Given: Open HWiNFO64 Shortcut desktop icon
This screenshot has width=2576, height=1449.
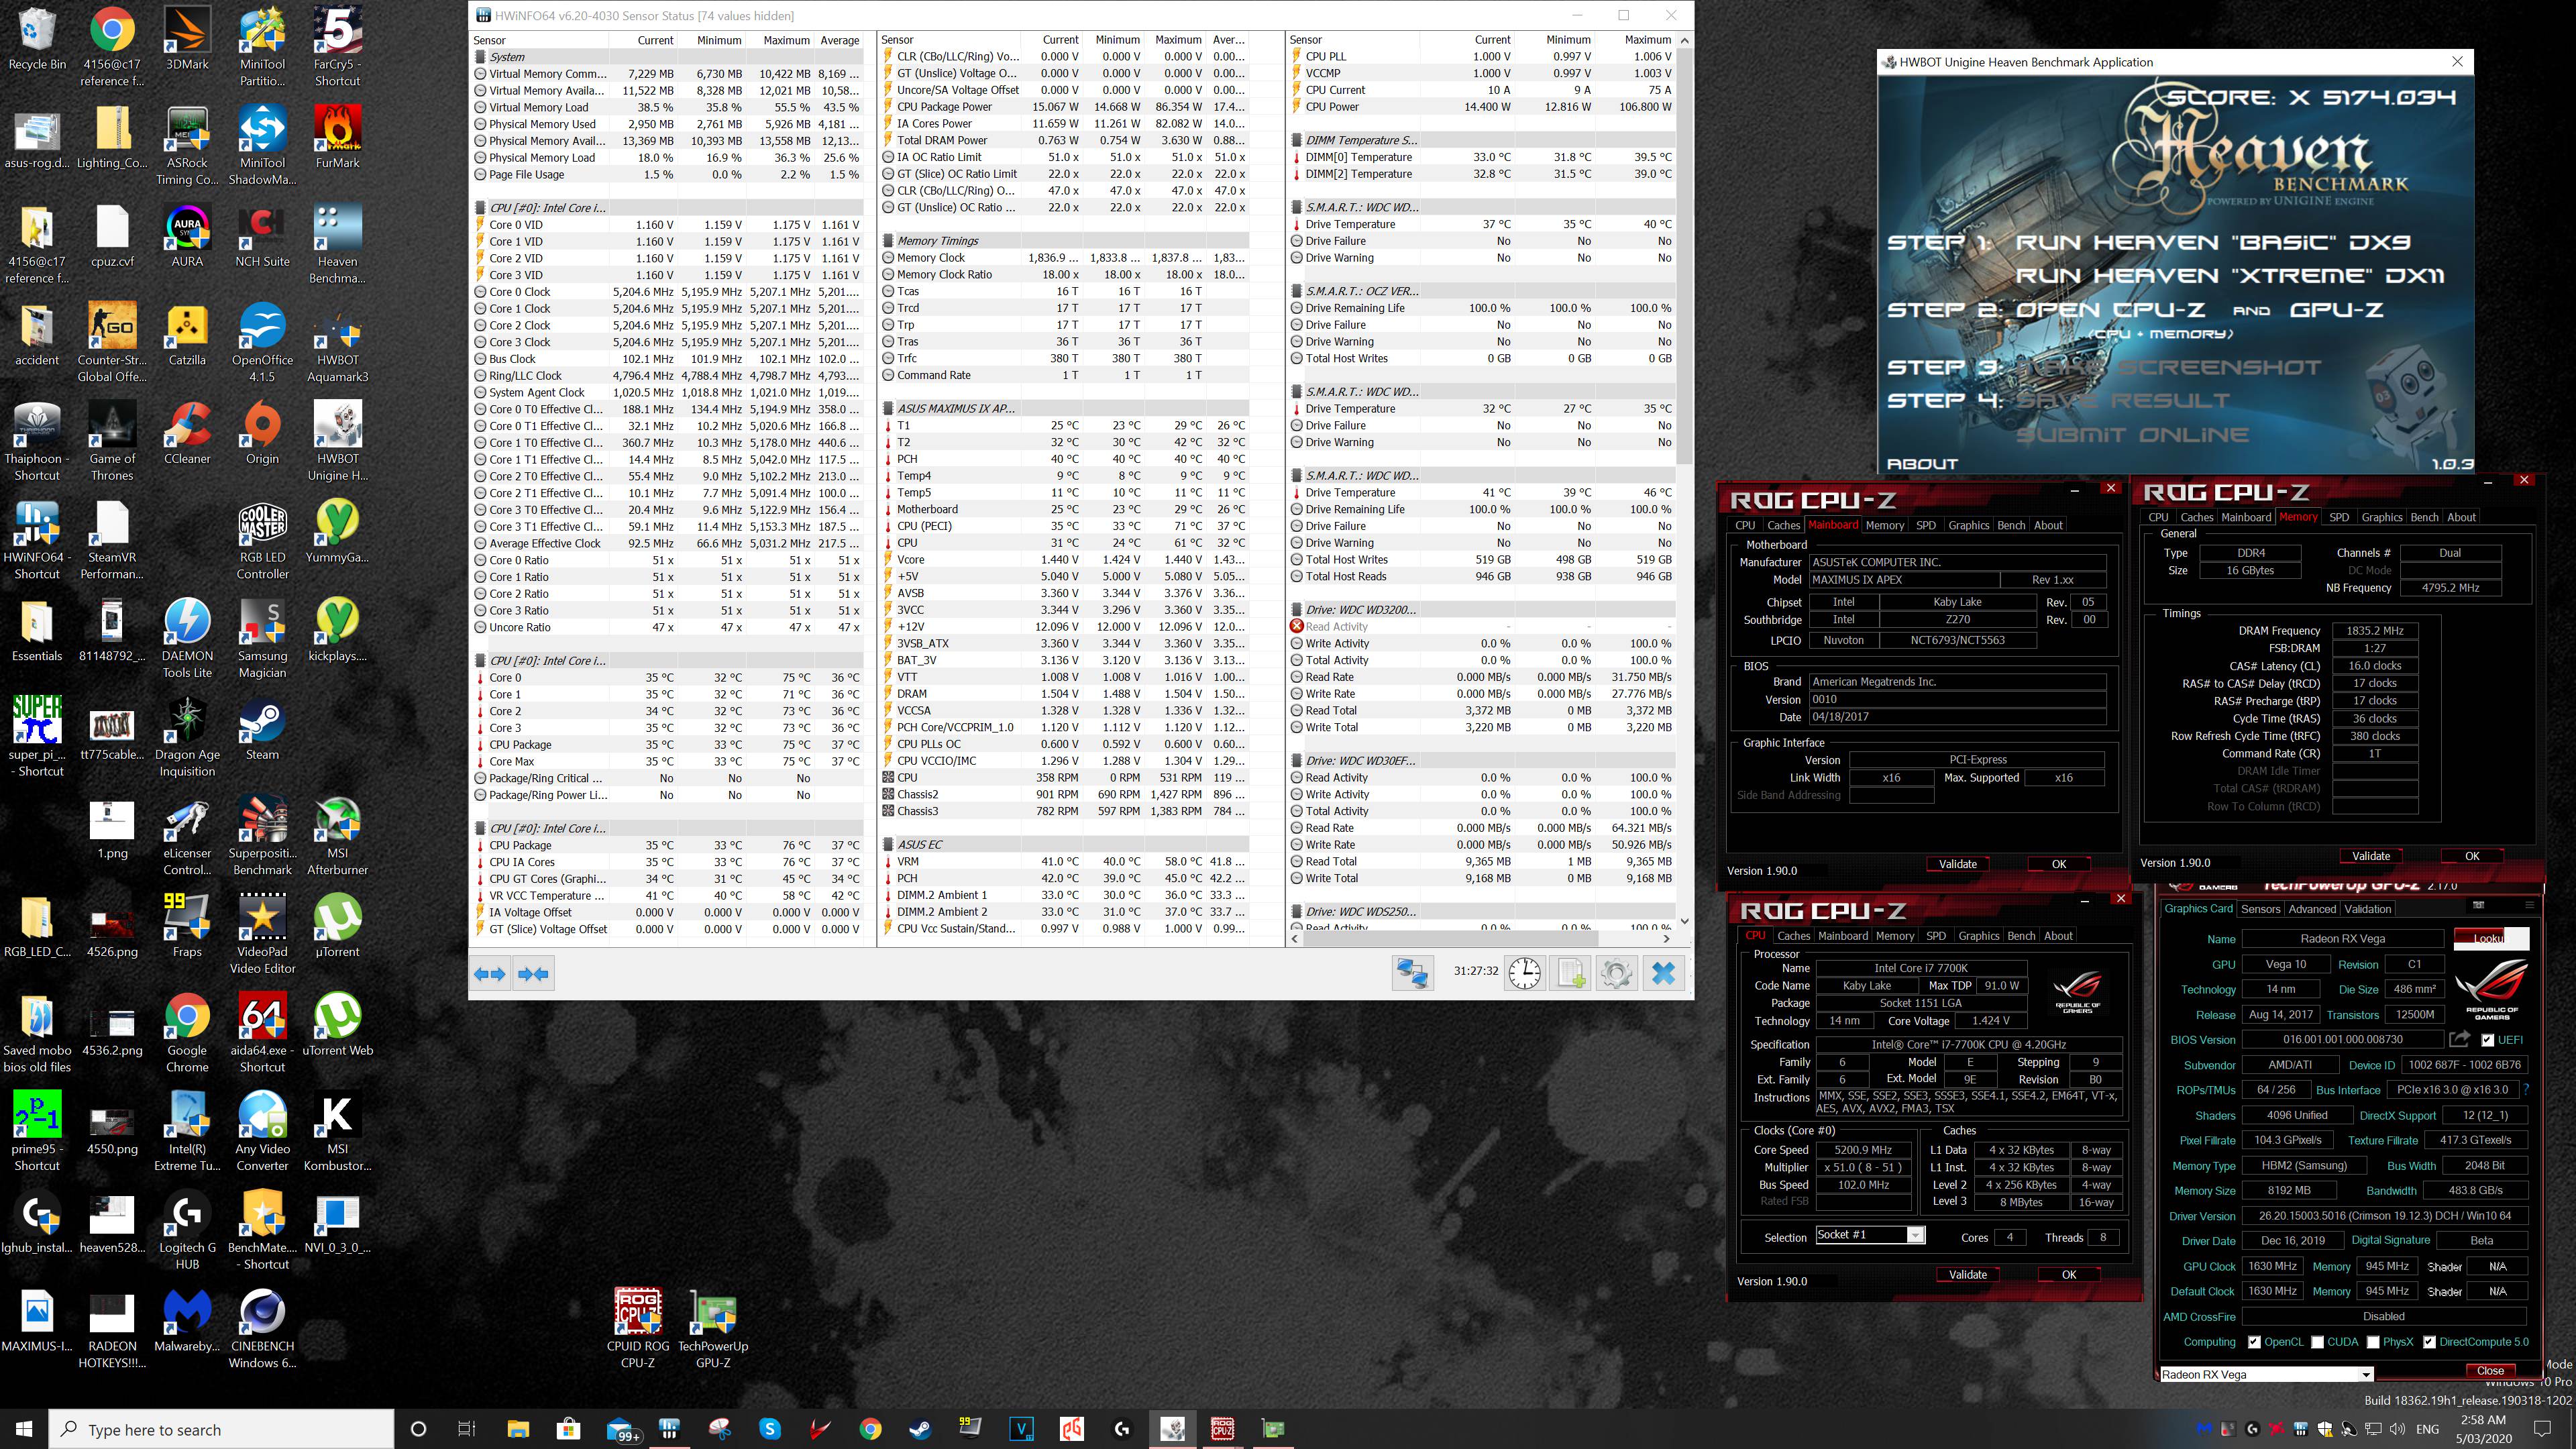Looking at the screenshot, I should [37, 541].
